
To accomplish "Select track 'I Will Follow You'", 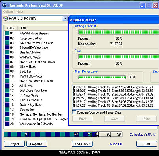I will [30, 76].
